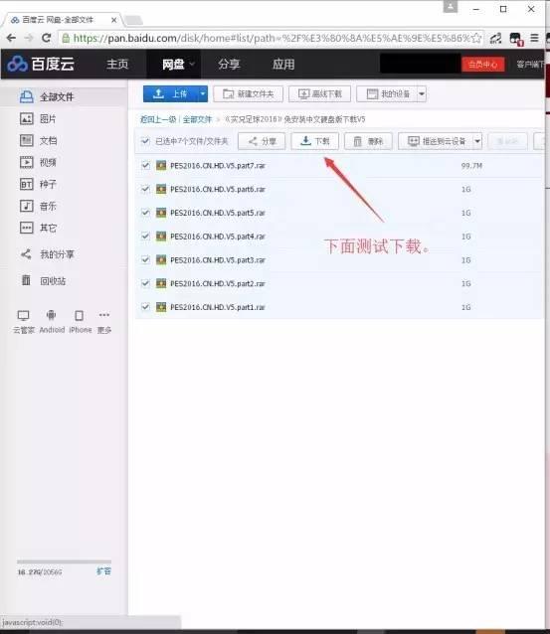Uncheck PES2016.CN.HD.V5.part5.rar
Viewport: 550px width, 634px height.
[145, 213]
